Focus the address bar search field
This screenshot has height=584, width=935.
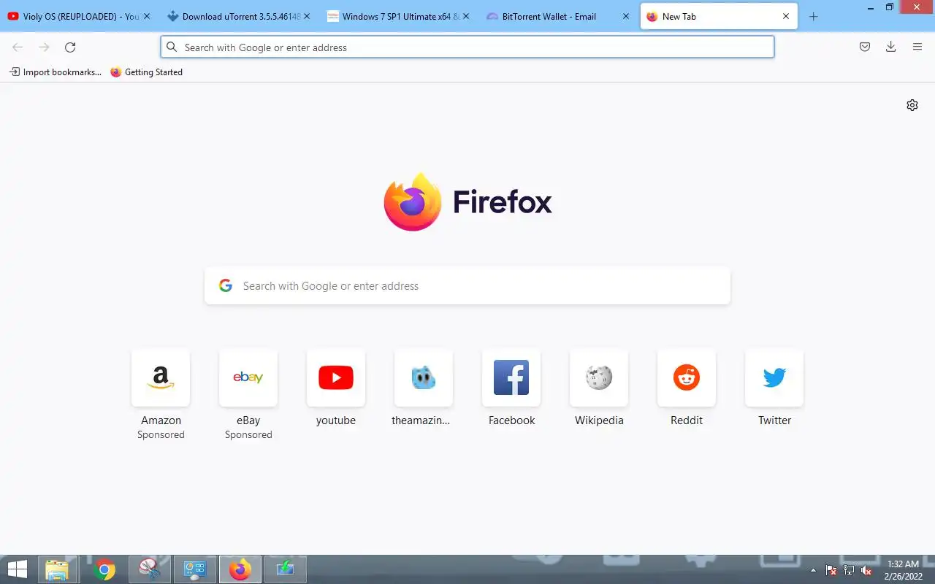(467, 47)
